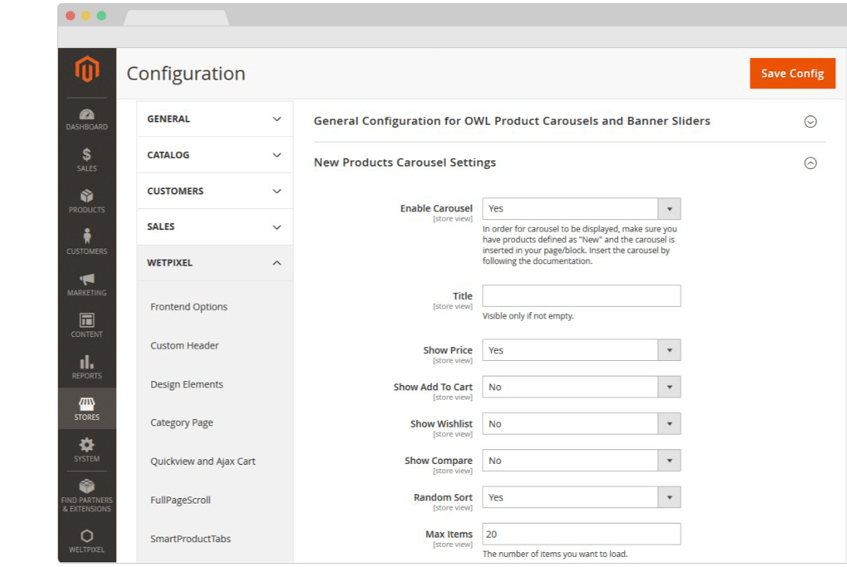Expand General Configuration for OWL section
847x567 pixels.
pyautogui.click(x=810, y=122)
